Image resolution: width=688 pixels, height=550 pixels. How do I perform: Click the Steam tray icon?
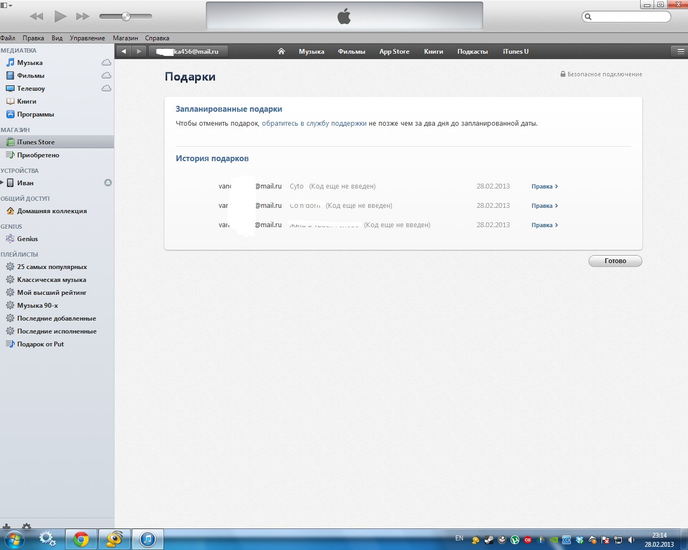point(489,540)
